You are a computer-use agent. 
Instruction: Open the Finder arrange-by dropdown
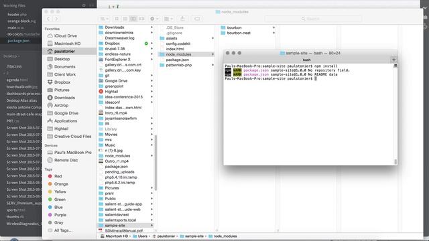click(168, 19)
